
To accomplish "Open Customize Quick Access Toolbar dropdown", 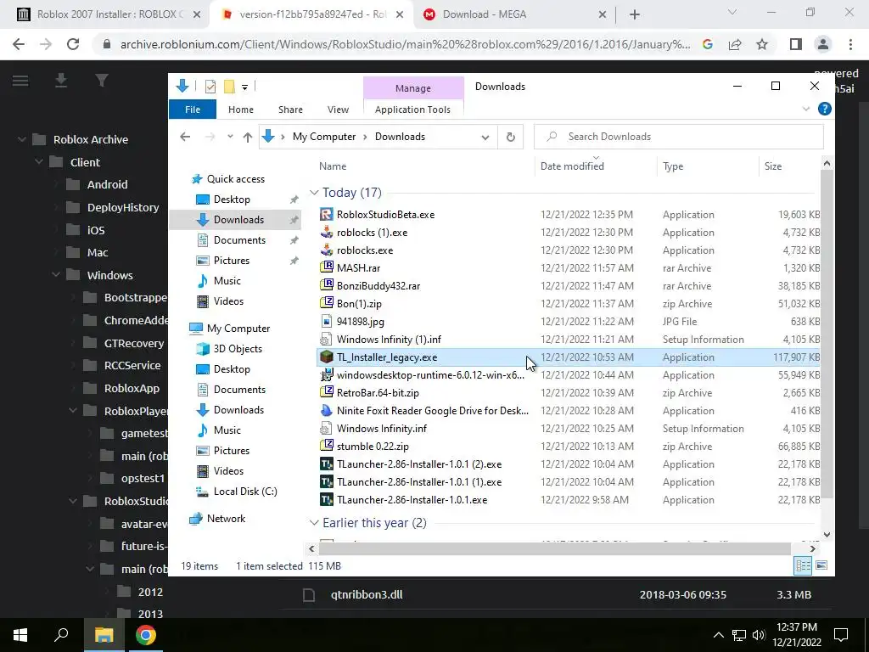I will click(x=244, y=87).
